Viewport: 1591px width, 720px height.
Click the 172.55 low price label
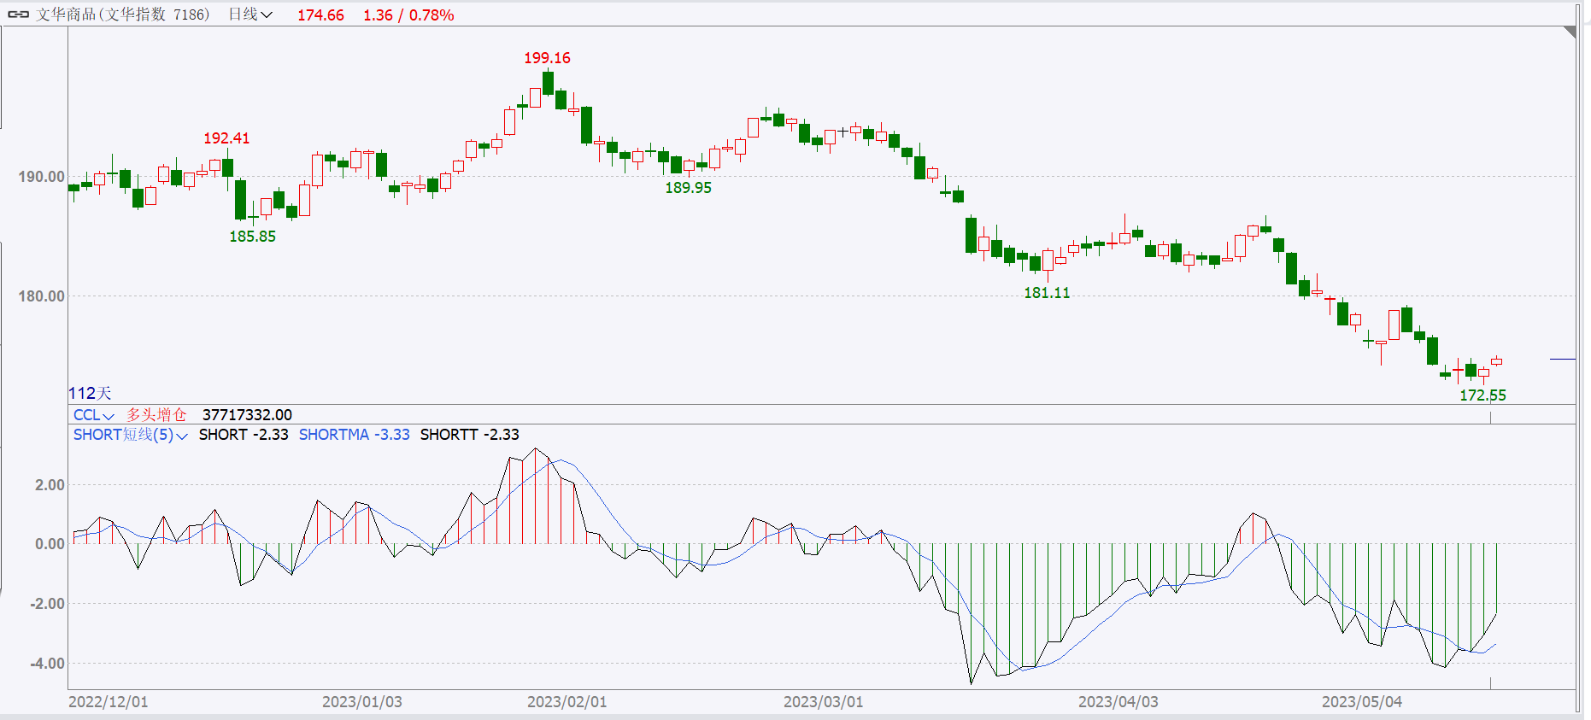(x=1482, y=395)
